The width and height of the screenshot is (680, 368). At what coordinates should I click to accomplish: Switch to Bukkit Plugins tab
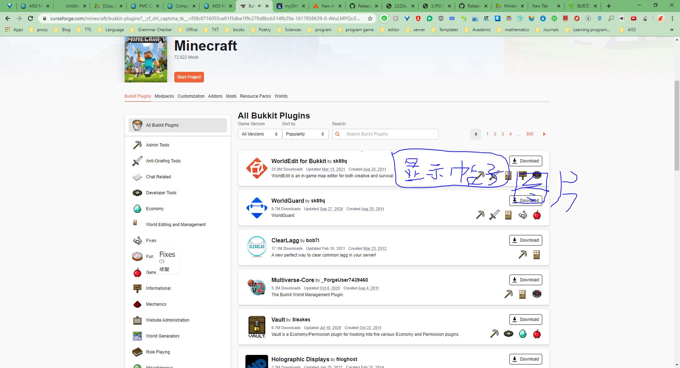pyautogui.click(x=138, y=96)
